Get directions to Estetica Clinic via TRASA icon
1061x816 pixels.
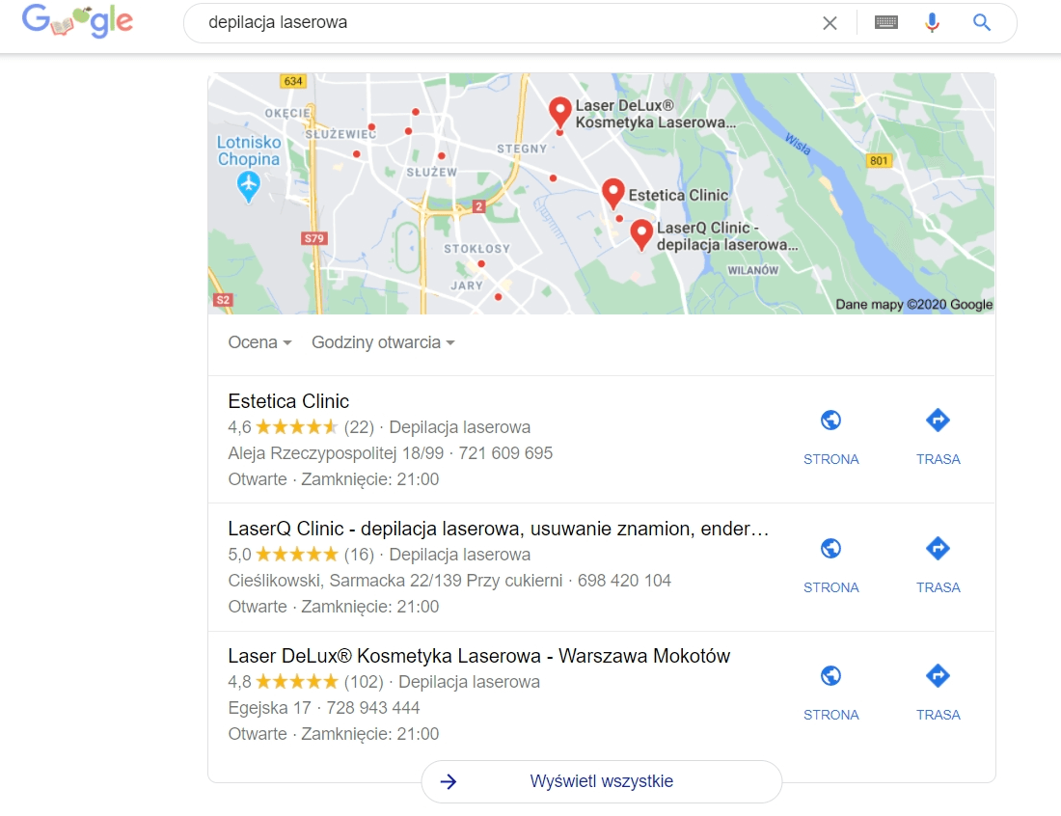pos(938,421)
